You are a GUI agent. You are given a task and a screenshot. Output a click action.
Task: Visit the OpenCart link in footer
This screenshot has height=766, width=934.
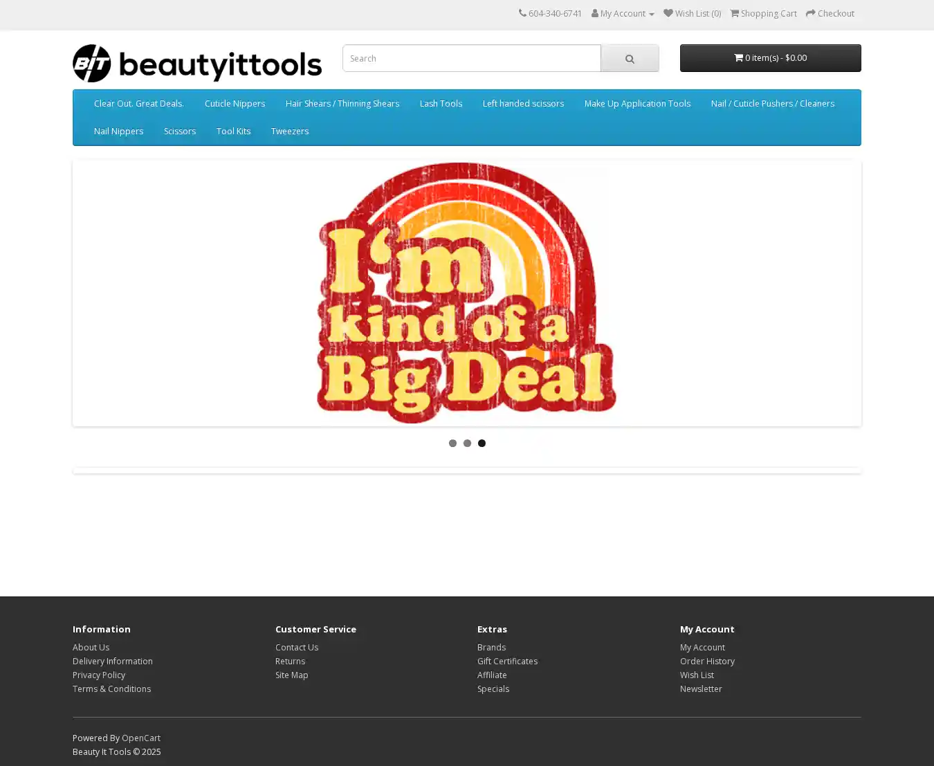(x=141, y=738)
